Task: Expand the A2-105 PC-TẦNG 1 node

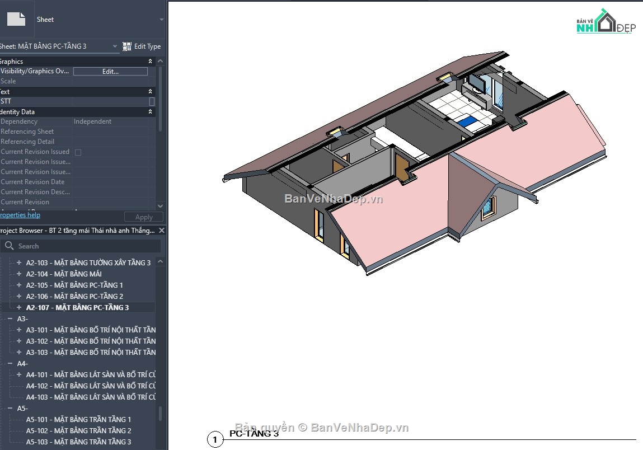Action: tap(19, 285)
